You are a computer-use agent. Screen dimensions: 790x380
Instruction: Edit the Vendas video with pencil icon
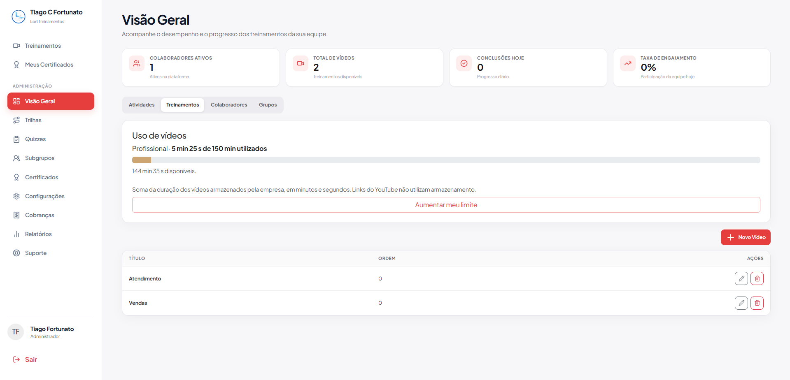tap(741, 303)
